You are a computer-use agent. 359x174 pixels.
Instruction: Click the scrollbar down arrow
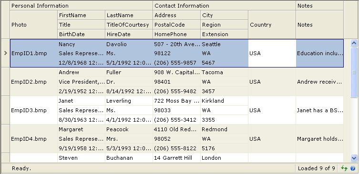click(x=354, y=158)
